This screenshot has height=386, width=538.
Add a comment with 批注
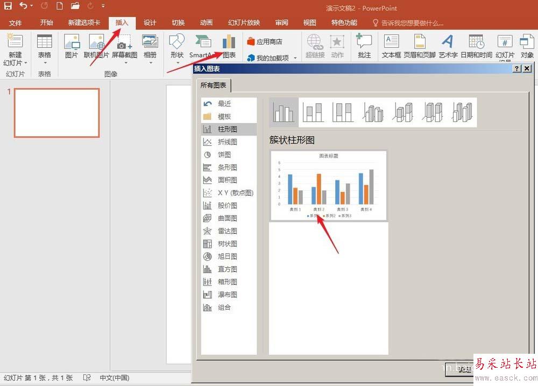pos(364,46)
